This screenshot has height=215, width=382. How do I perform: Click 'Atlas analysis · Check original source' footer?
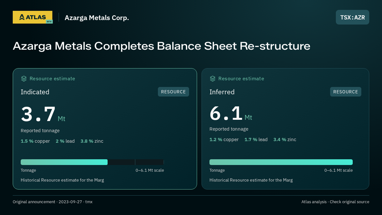coord(335,202)
